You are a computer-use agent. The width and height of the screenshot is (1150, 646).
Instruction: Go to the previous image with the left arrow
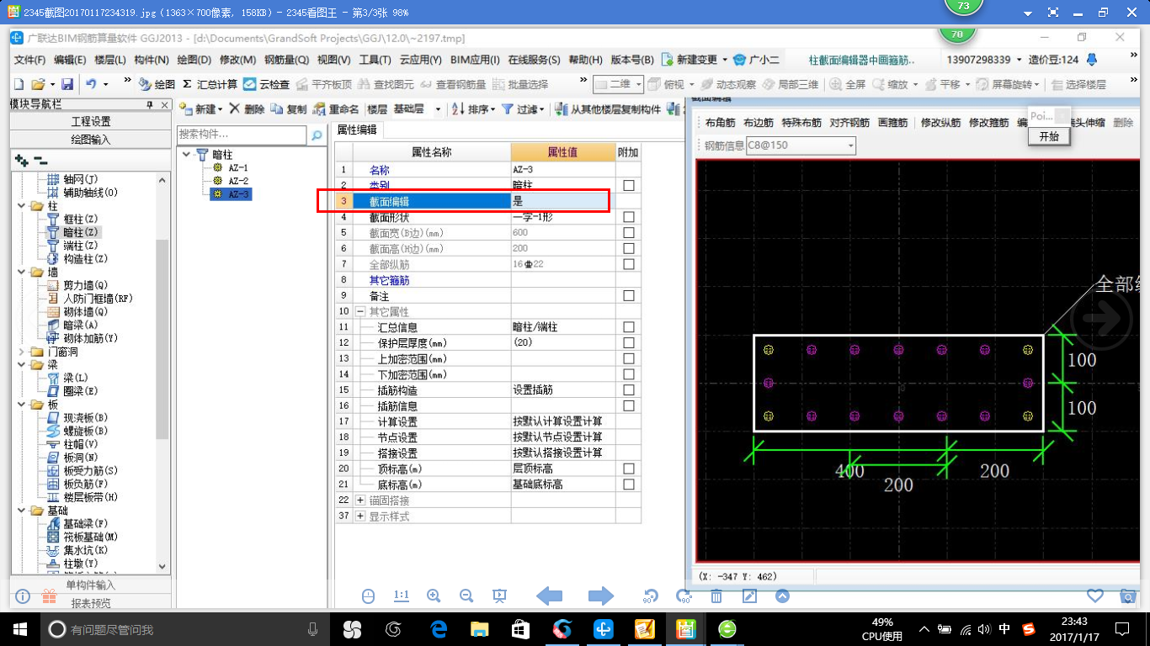pyautogui.click(x=550, y=596)
